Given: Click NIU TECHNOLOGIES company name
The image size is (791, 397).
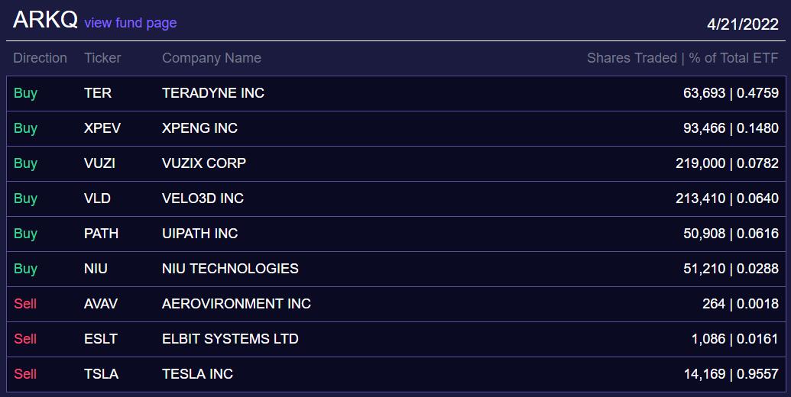Looking at the screenshot, I should coord(230,269).
